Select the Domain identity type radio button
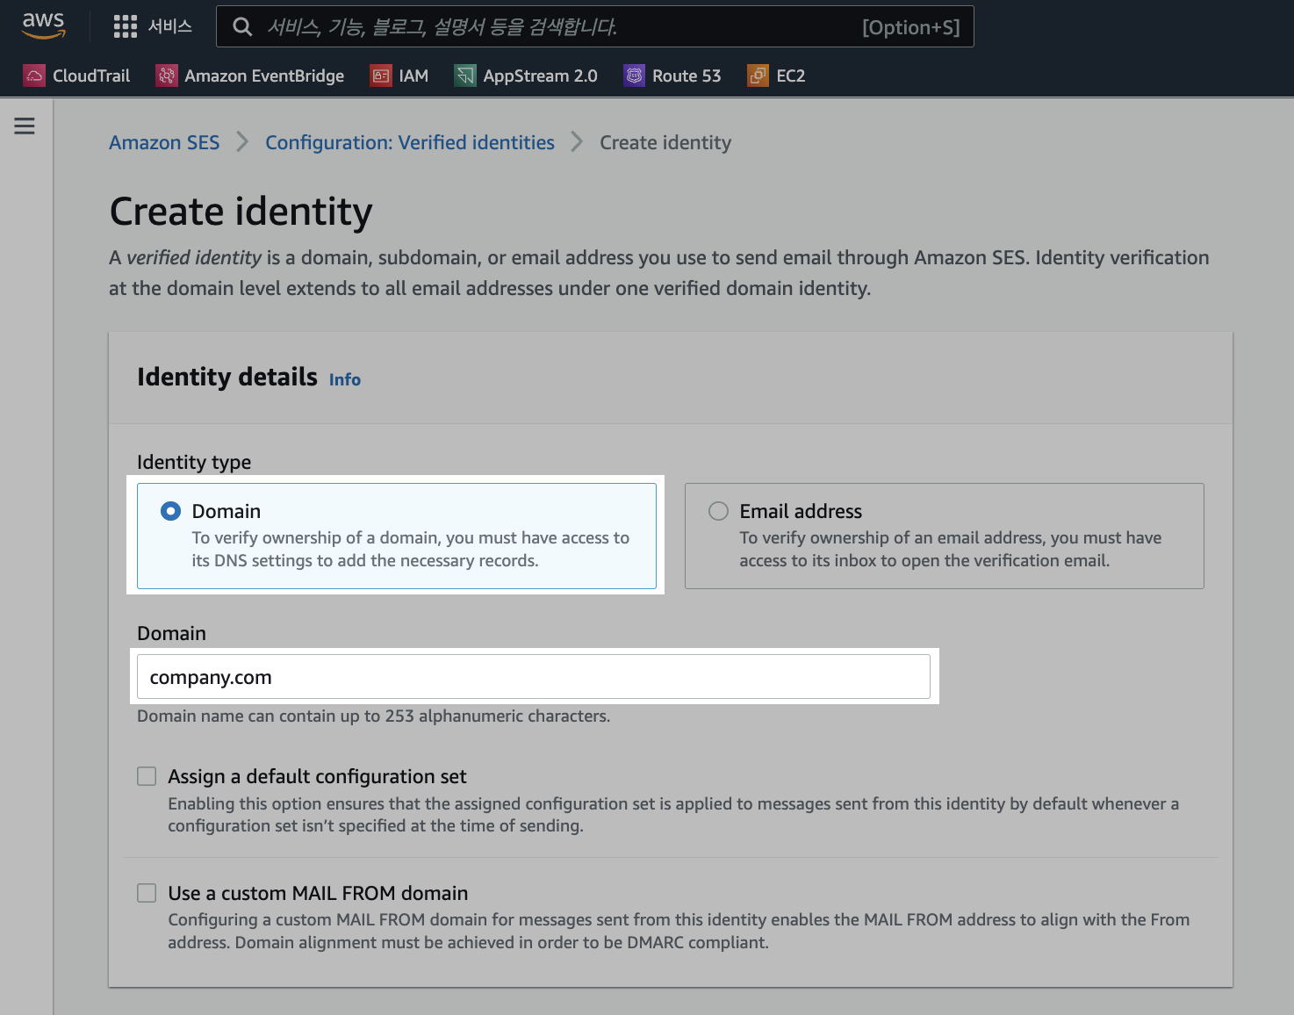This screenshot has height=1015, width=1294. tap(171, 511)
